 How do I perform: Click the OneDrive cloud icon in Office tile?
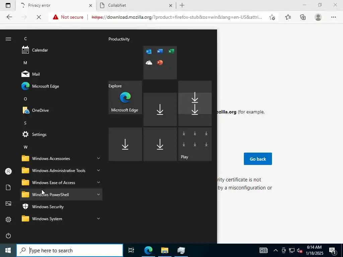click(x=149, y=63)
